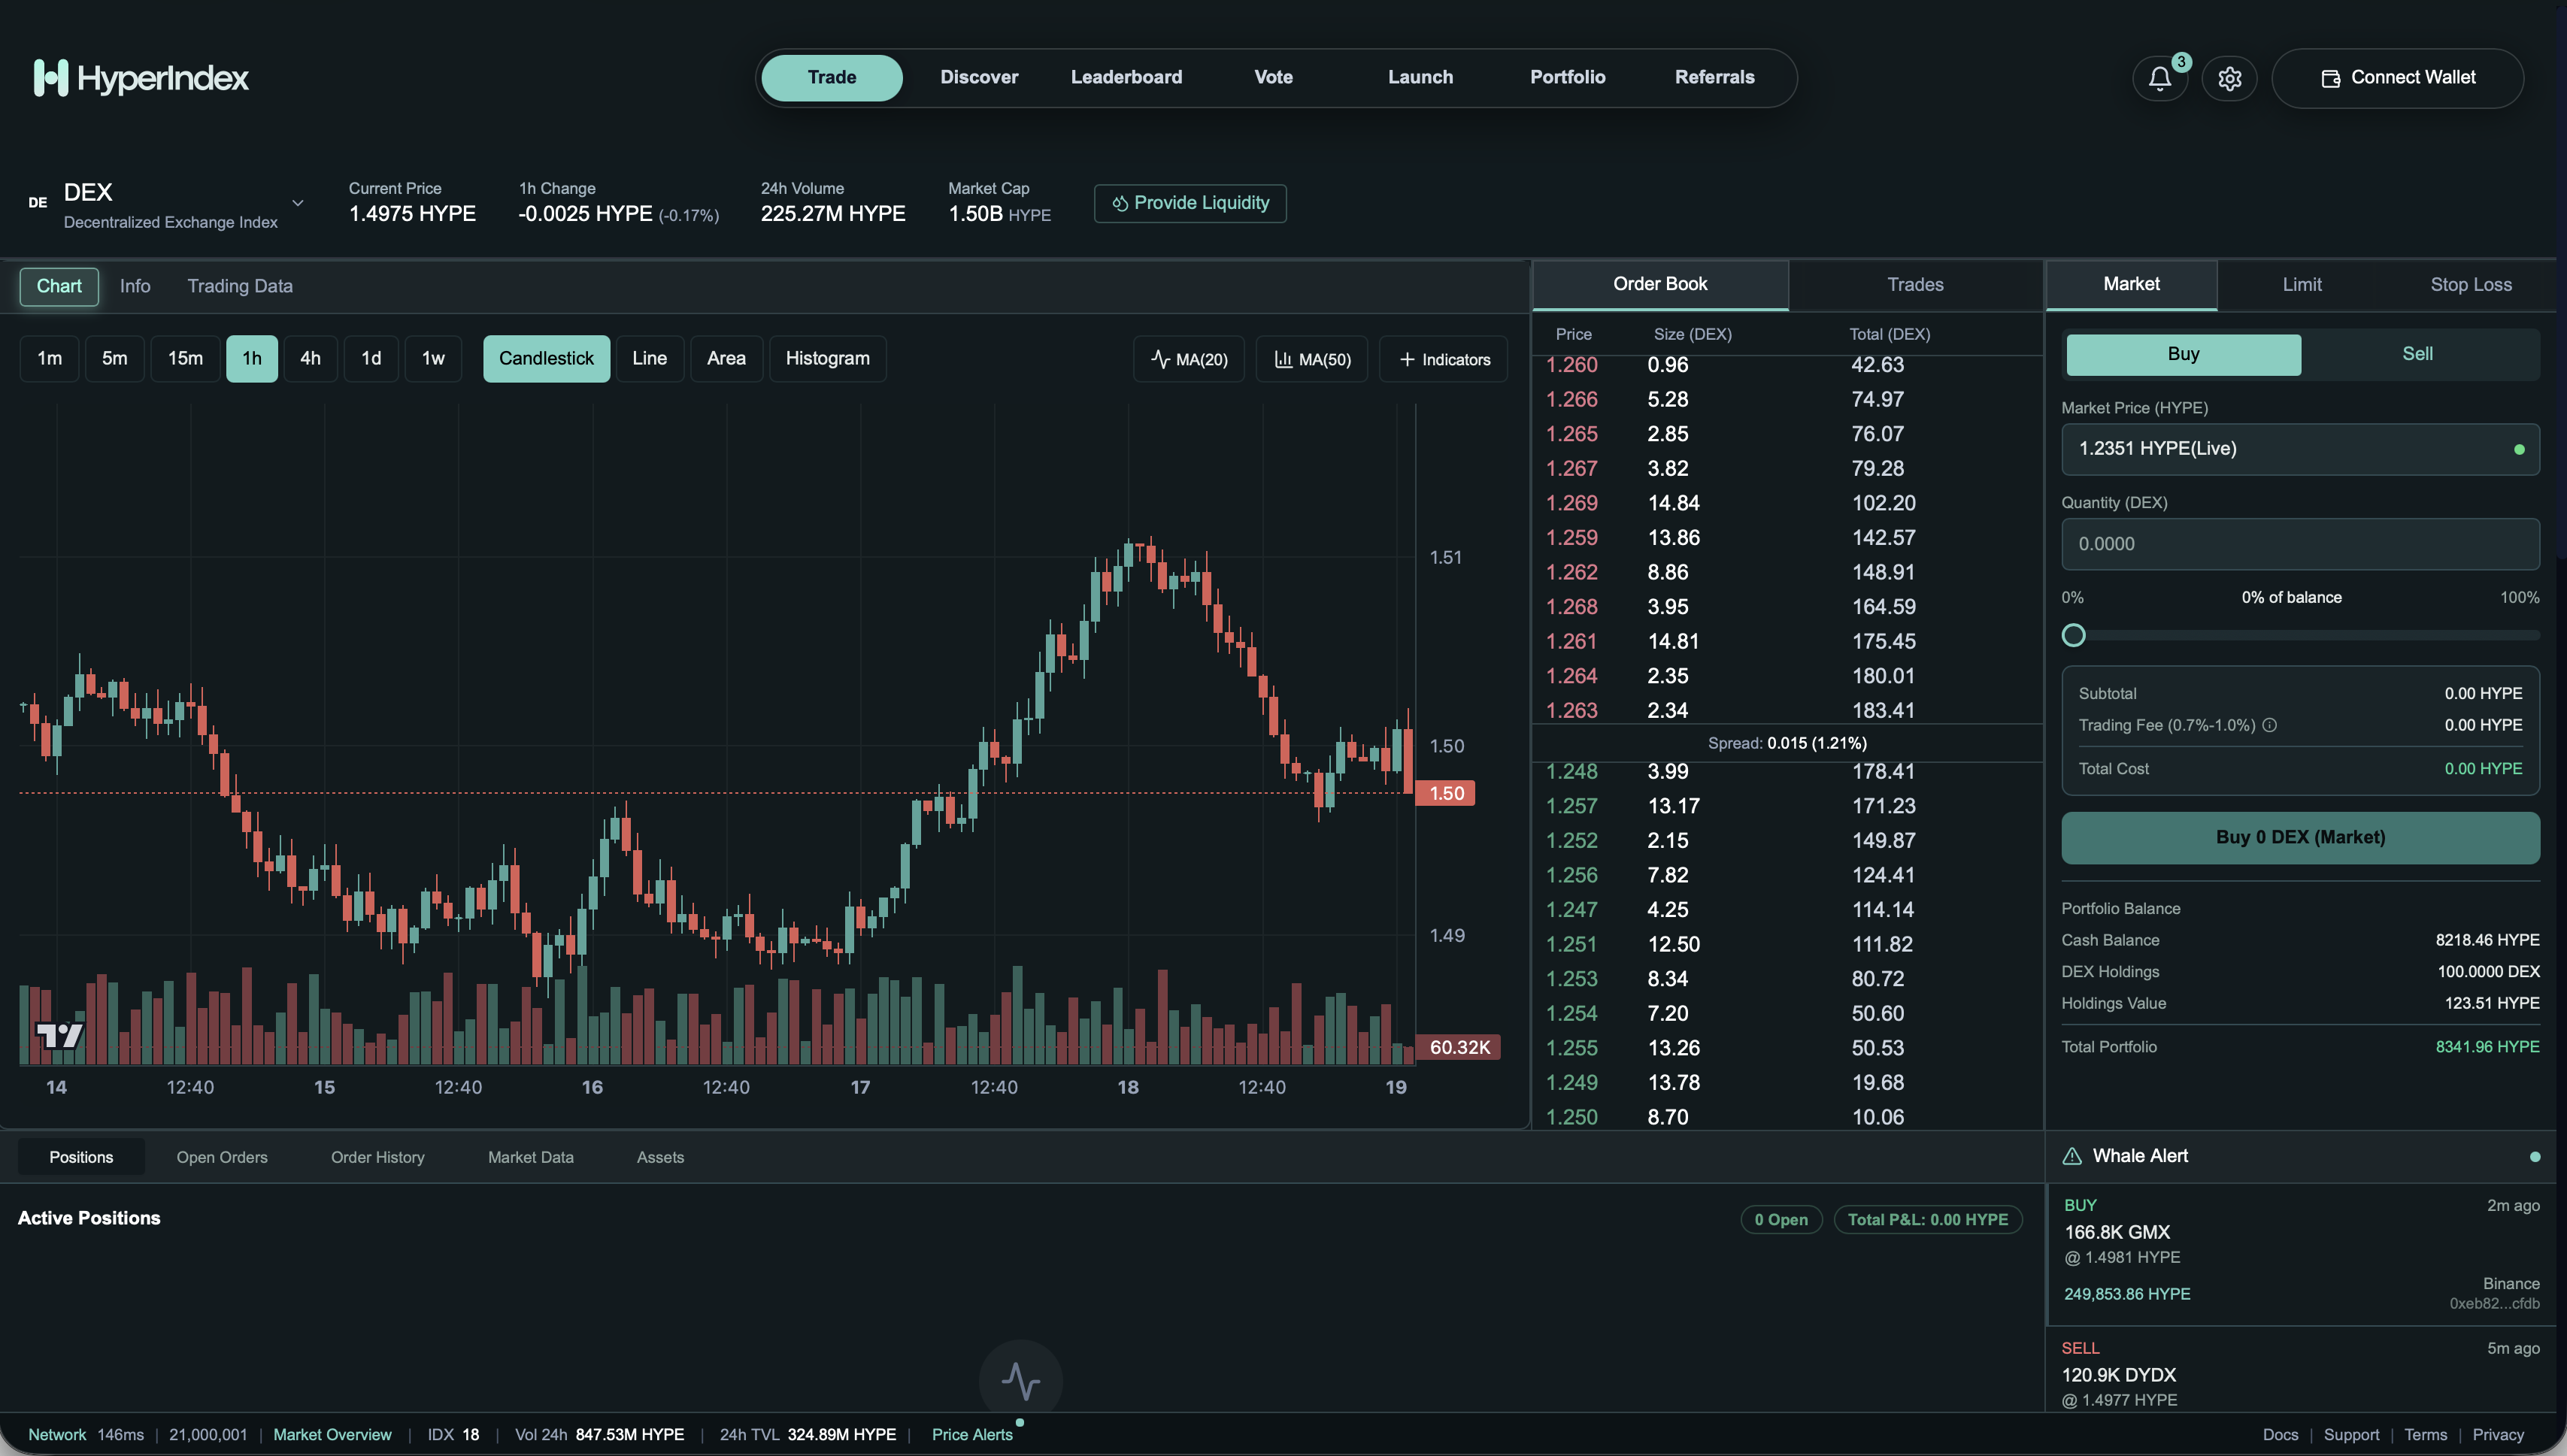Viewport: 2567px width, 1456px height.
Task: Switch to the Trades tab
Action: (1914, 284)
